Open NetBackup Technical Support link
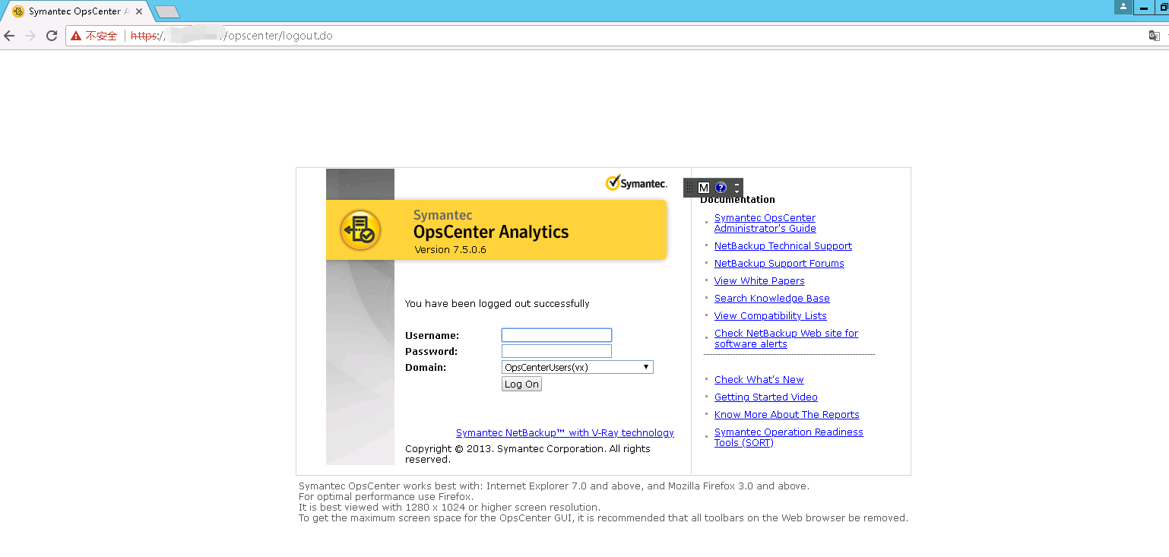This screenshot has height=557, width=1169. pyautogui.click(x=783, y=245)
